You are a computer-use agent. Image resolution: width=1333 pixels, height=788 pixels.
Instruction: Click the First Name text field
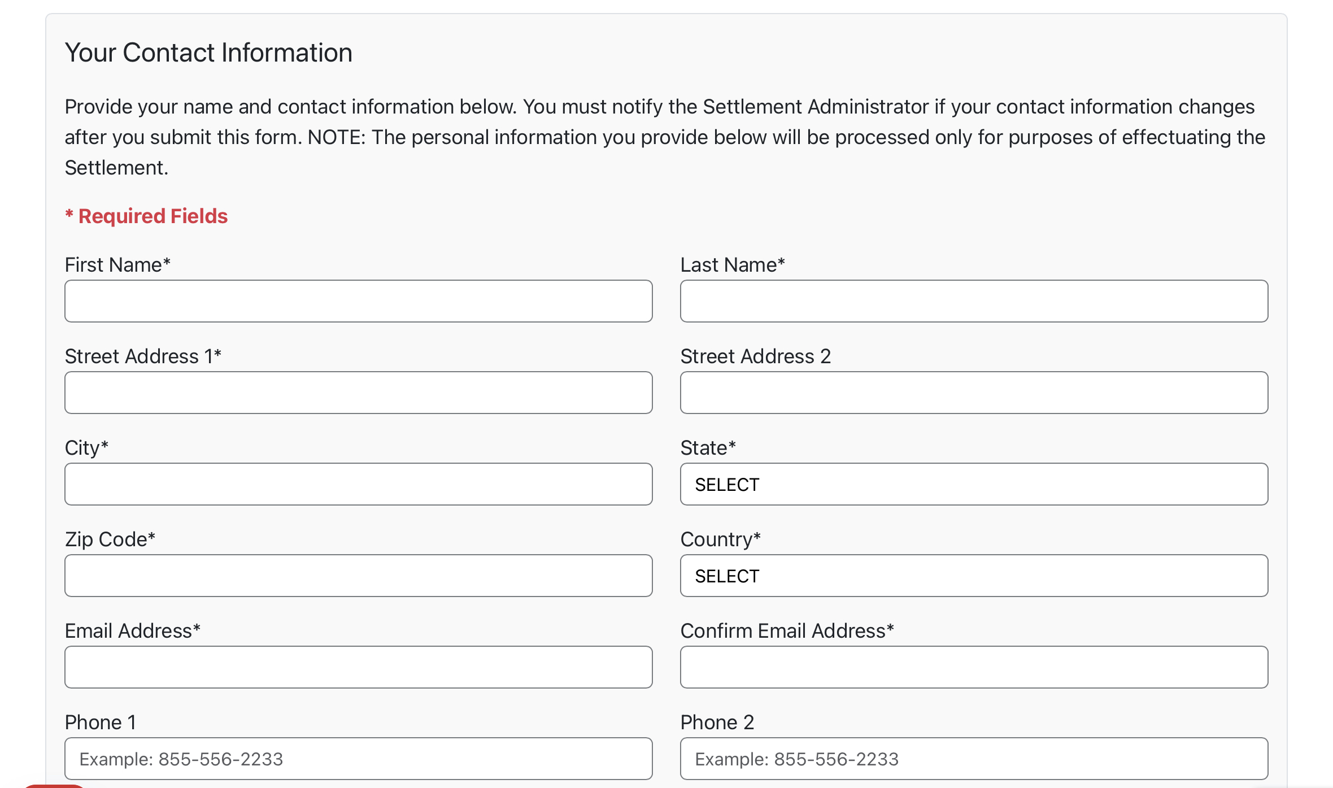click(x=359, y=301)
